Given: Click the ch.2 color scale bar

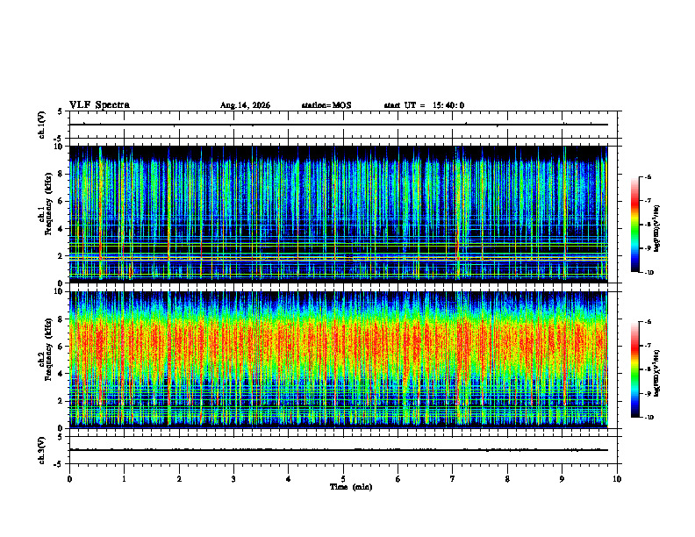Looking at the screenshot, I should [634, 369].
